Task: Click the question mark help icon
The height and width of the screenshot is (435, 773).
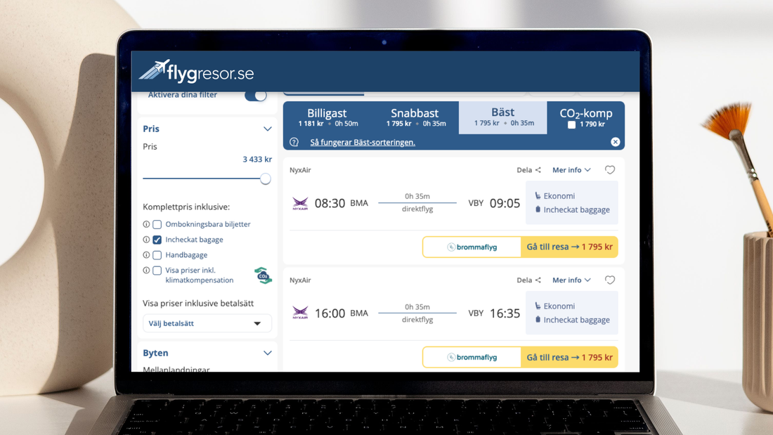Action: 294,142
